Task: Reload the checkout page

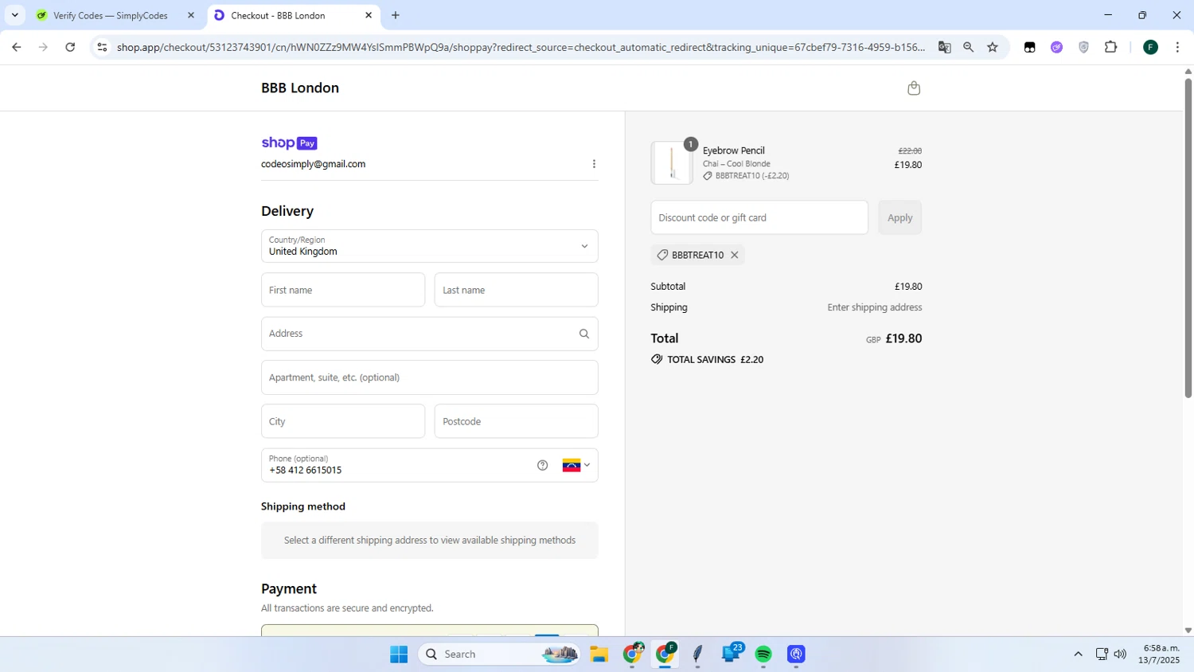Action: point(70,47)
